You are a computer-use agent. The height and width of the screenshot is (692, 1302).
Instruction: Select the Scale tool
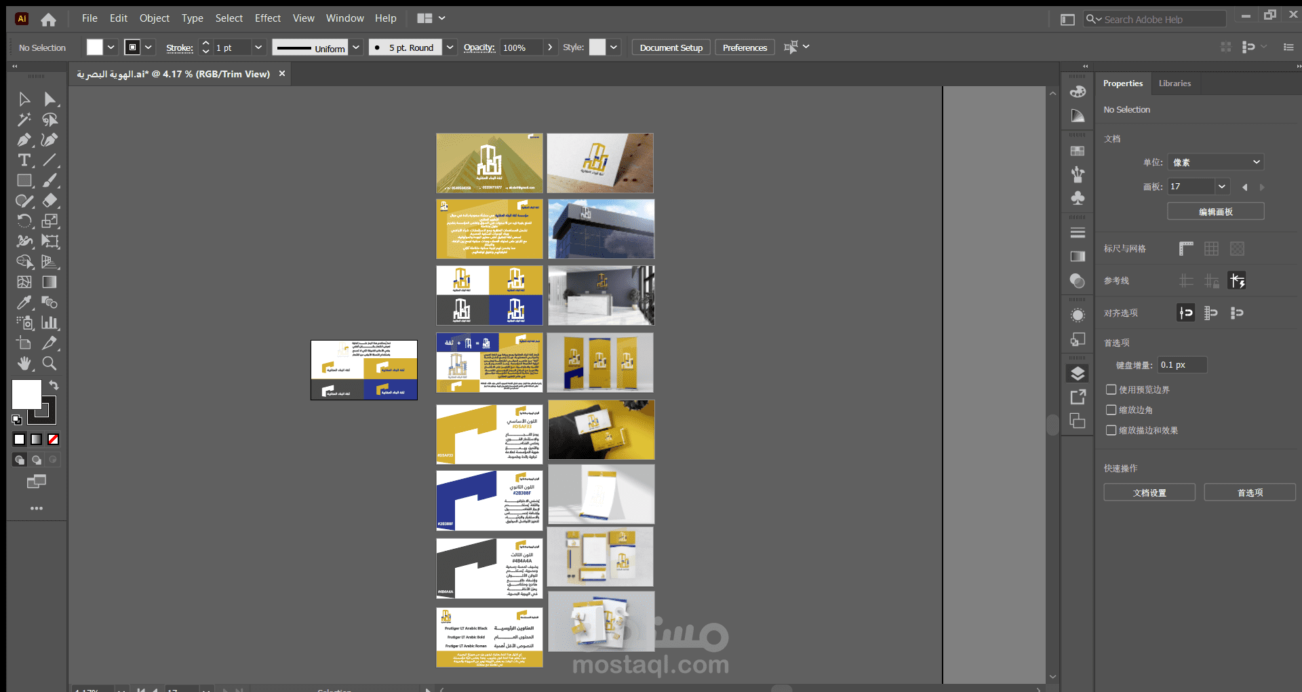tap(50, 221)
